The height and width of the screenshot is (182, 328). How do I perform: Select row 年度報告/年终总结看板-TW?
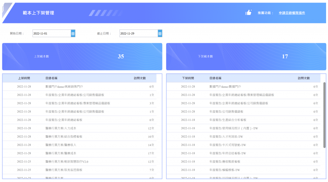(243, 153)
